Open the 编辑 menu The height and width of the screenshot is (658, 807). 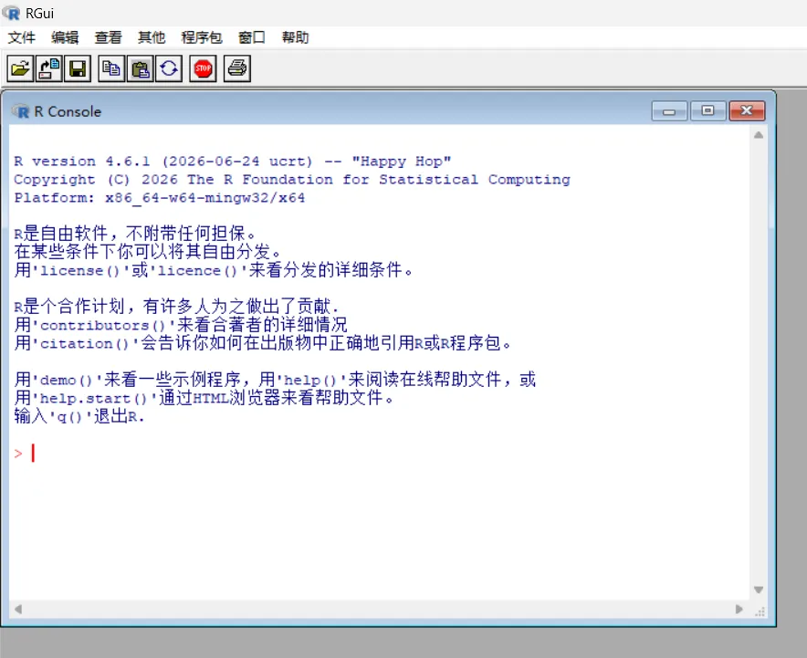tap(65, 37)
